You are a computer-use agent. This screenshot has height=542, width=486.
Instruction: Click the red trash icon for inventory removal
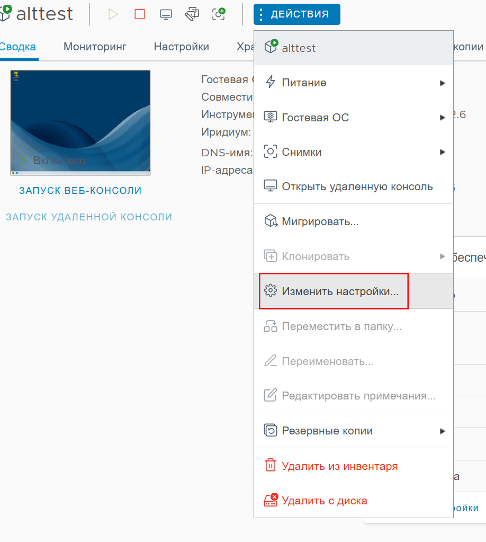point(271,465)
